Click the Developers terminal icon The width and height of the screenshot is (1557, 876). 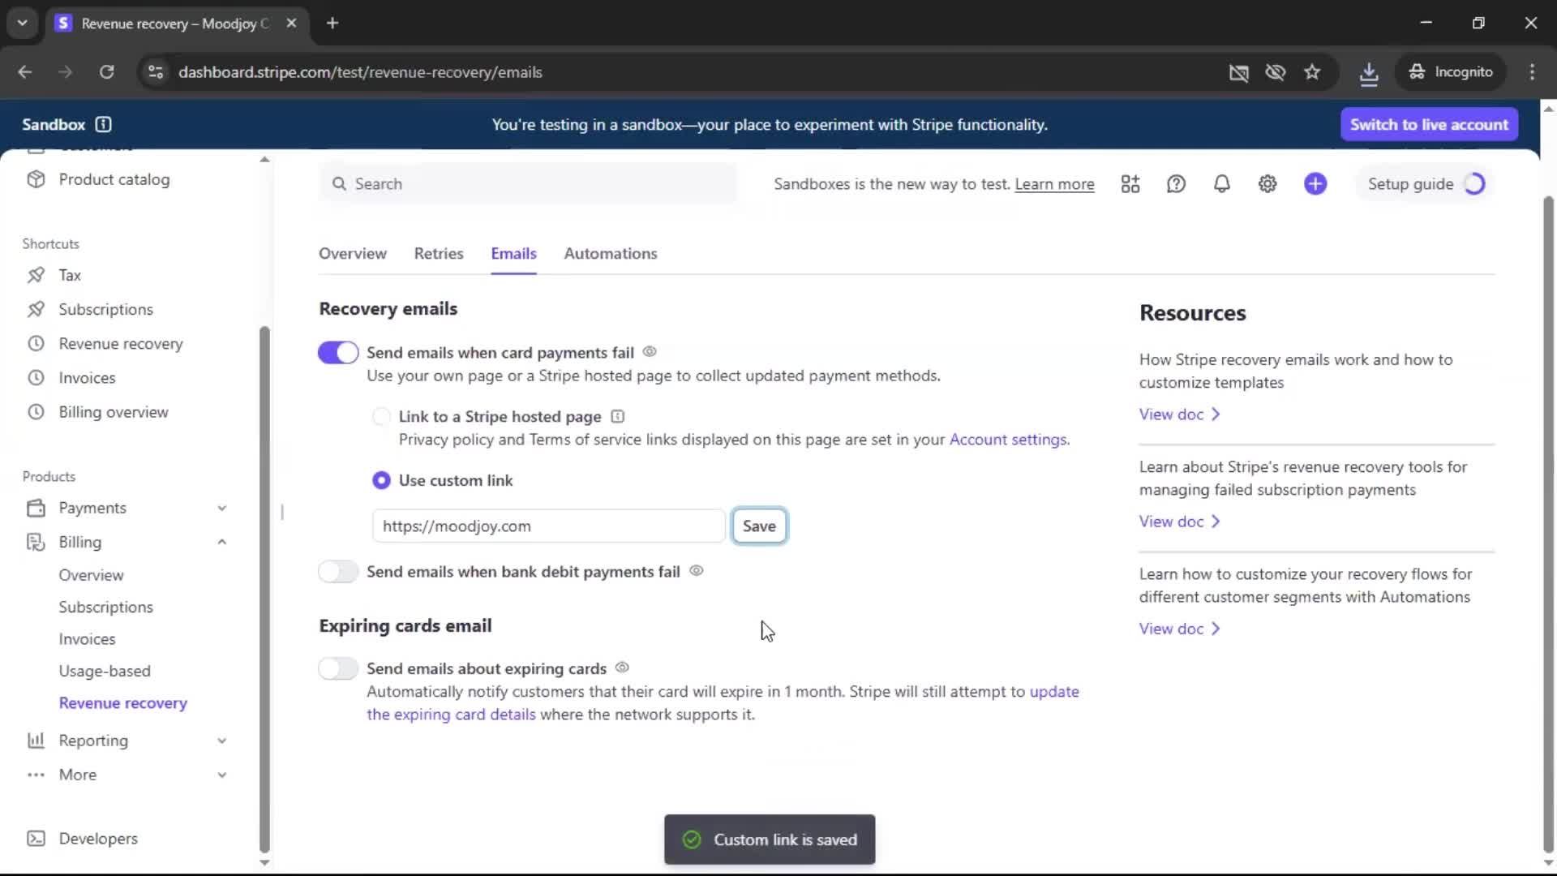[36, 839]
